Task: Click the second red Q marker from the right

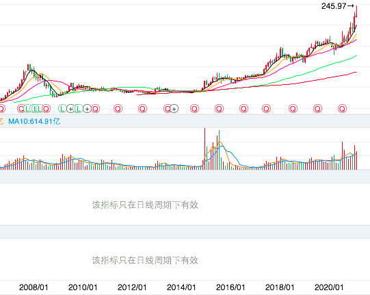Action: pyautogui.click(x=317, y=109)
